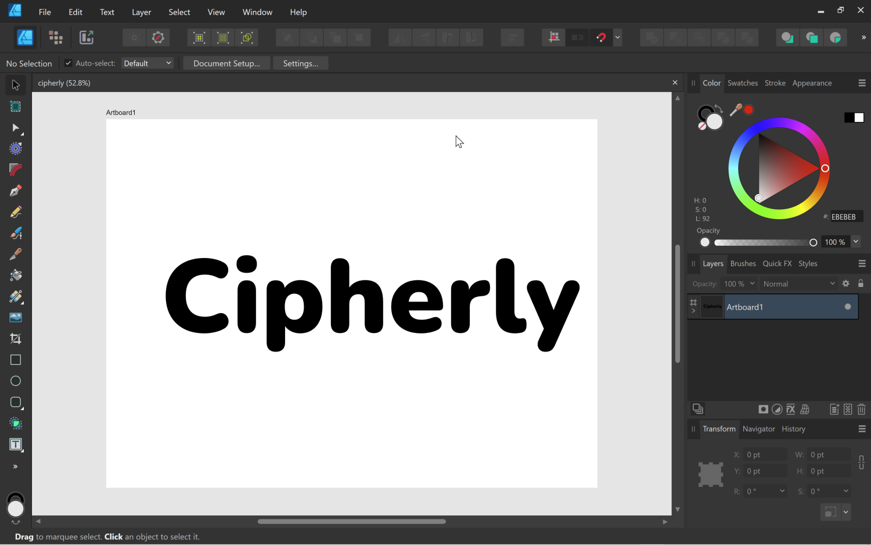871x545 pixels.
Task: Select the Vector Brush tool
Action: click(15, 233)
